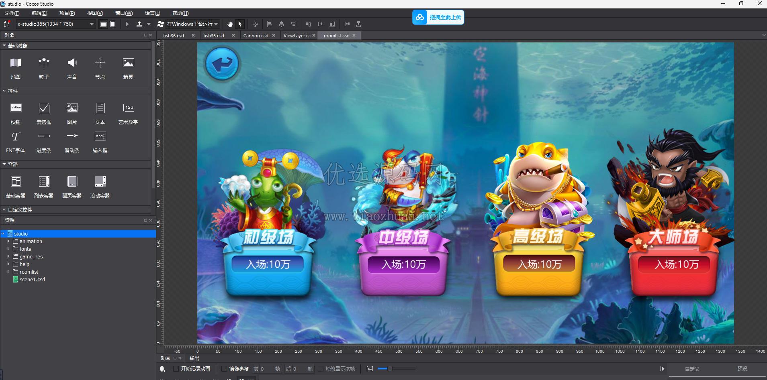This screenshot has height=380, width=767.
Task: Select the 粒子 particle object icon
Action: (44, 63)
